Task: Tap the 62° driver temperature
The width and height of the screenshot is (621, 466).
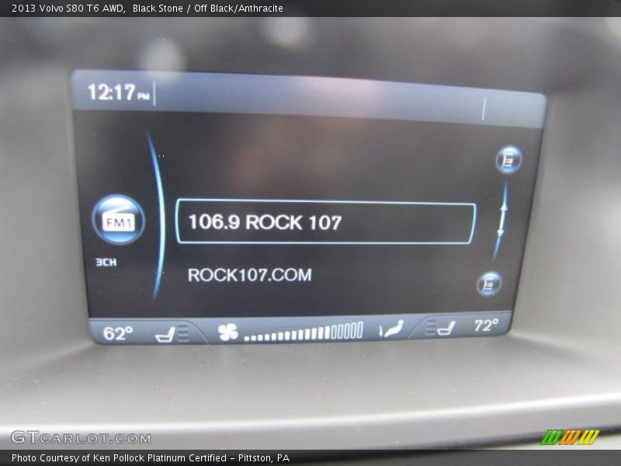Action: click(118, 333)
